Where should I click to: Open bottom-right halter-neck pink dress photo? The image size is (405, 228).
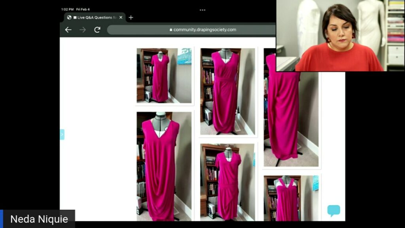coord(291,198)
